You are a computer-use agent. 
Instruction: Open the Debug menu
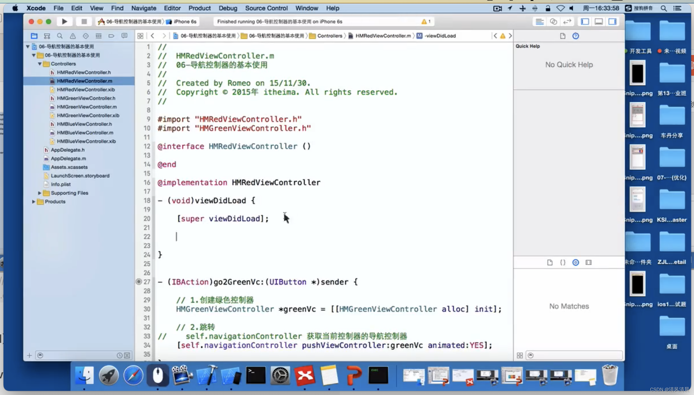click(228, 8)
